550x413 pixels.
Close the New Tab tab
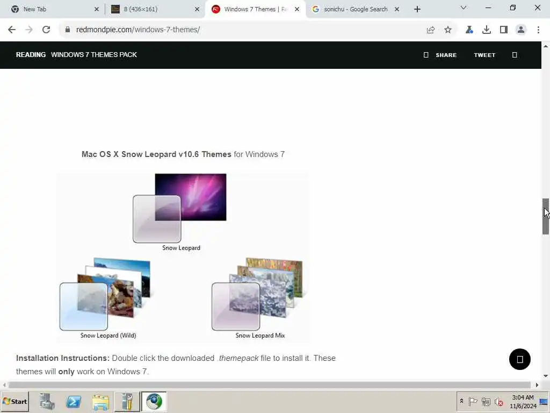coord(97,9)
